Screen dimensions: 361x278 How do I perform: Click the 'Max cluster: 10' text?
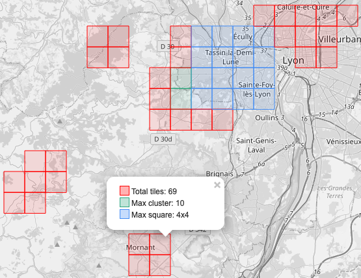click(x=157, y=203)
